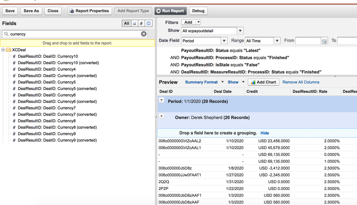Filter fields by date type icon

tap(149, 23)
